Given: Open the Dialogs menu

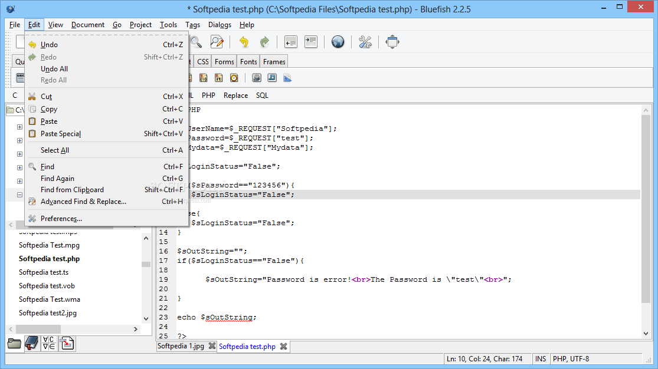Looking at the screenshot, I should pos(220,25).
